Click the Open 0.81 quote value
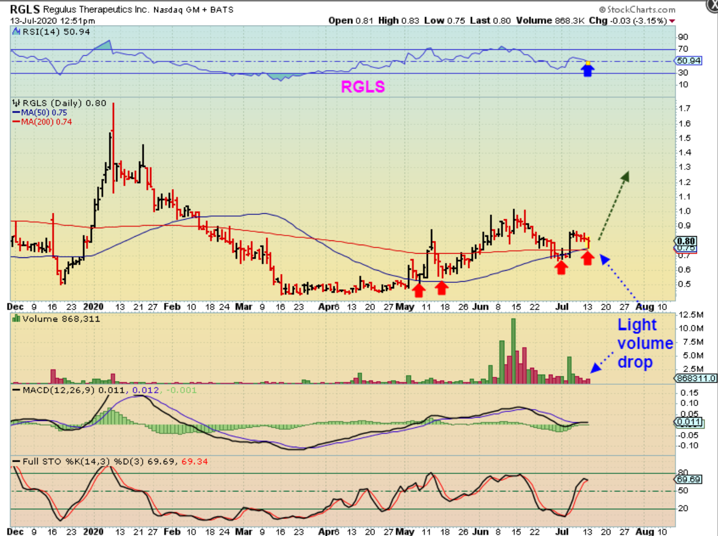 (x=351, y=21)
